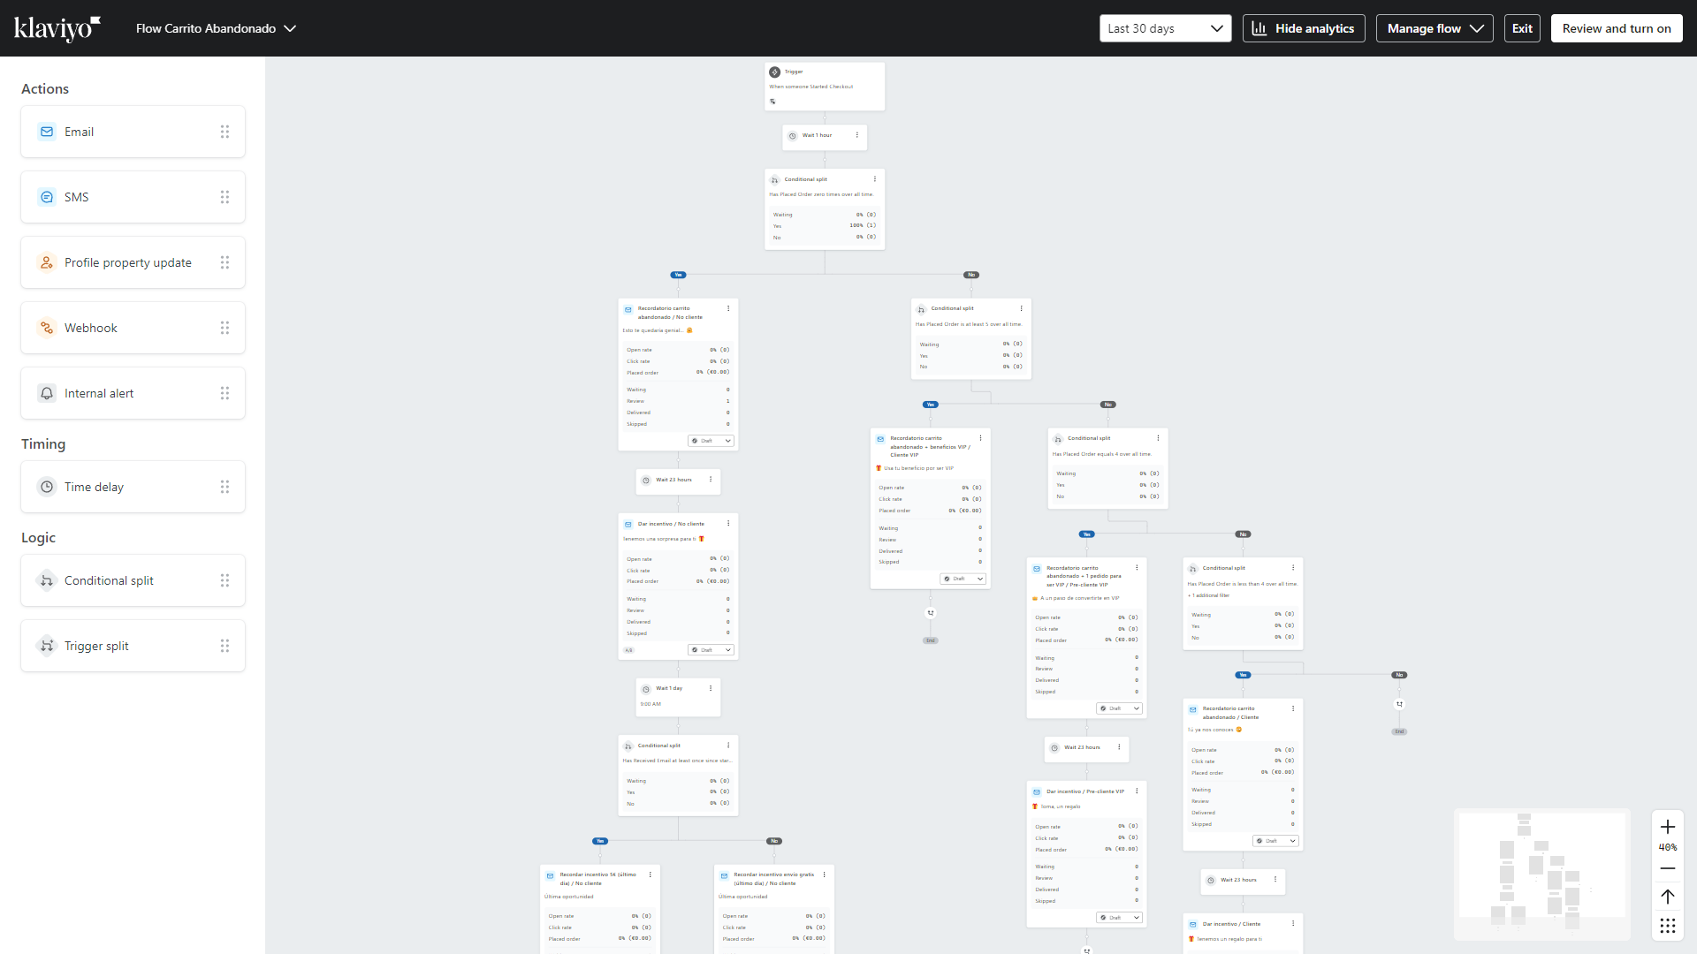Toggle the Hide analytics button

[x=1304, y=28]
